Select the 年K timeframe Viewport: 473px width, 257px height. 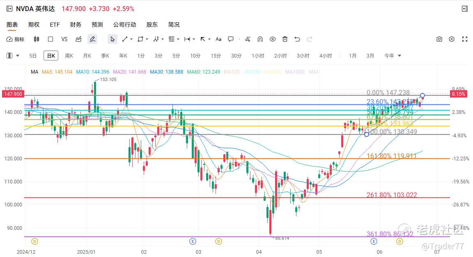[123, 56]
